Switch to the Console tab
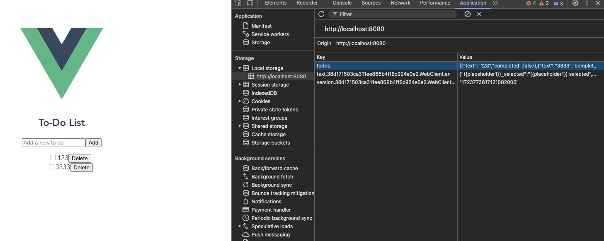 [x=342, y=3]
